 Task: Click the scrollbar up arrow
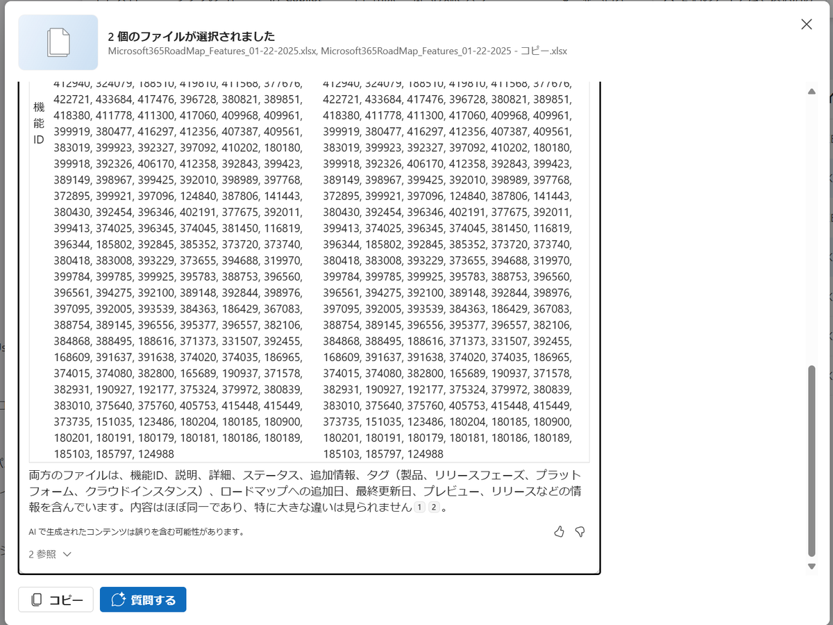pos(811,92)
